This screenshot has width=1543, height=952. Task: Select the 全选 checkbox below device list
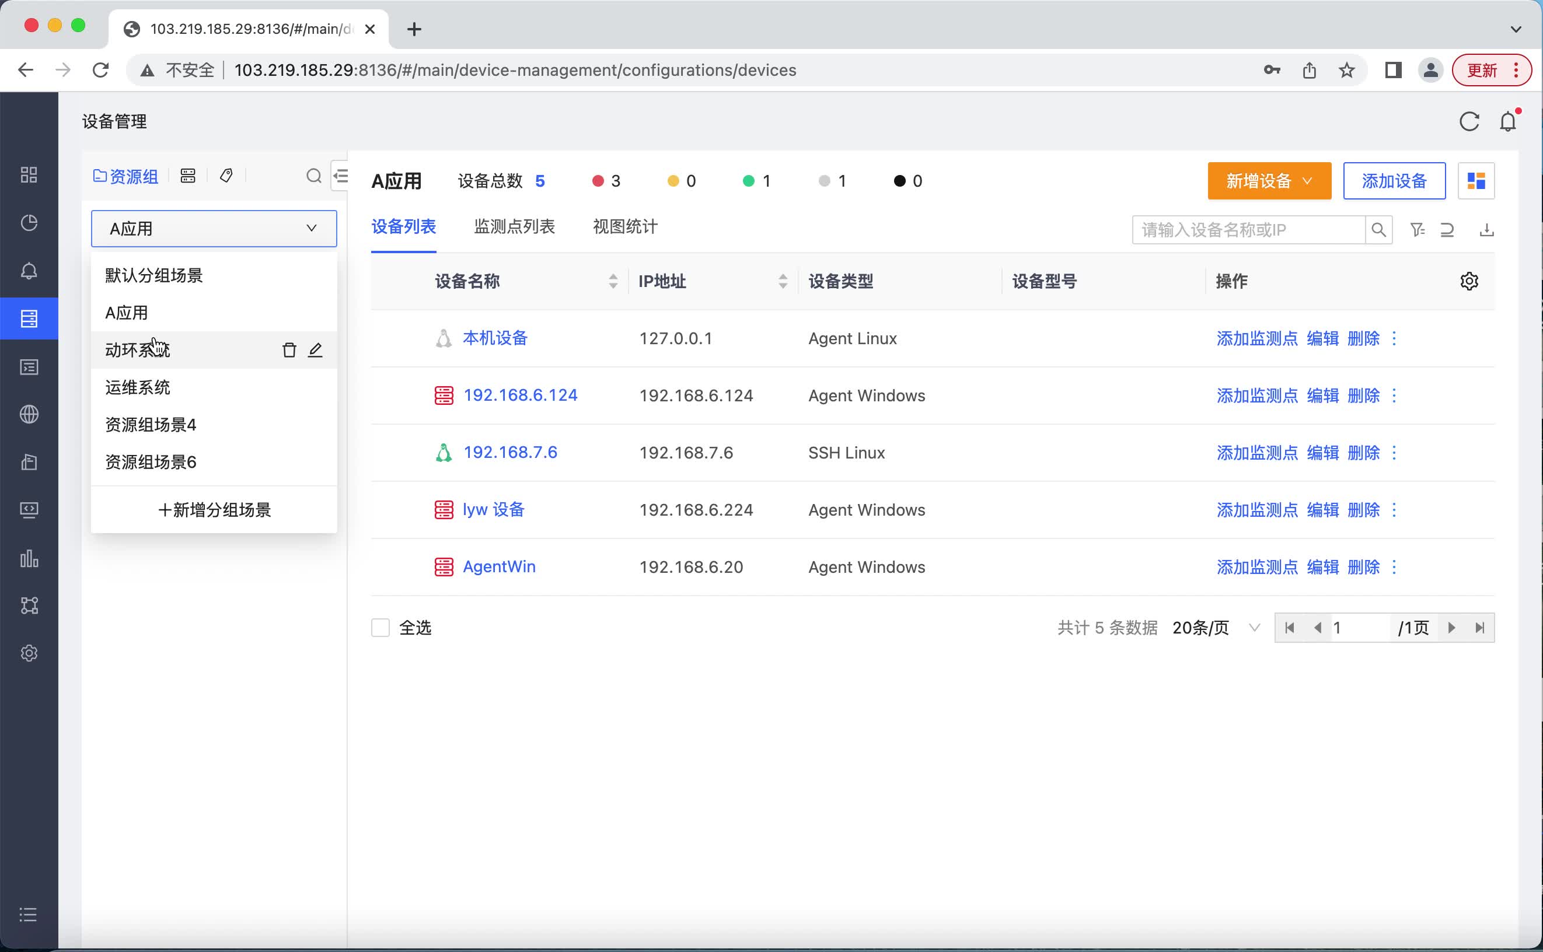(x=380, y=627)
